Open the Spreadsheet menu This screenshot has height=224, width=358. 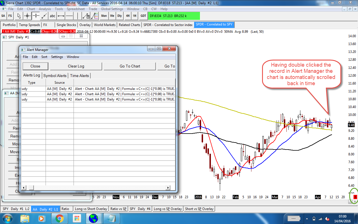pyautogui.click(x=76, y=9)
